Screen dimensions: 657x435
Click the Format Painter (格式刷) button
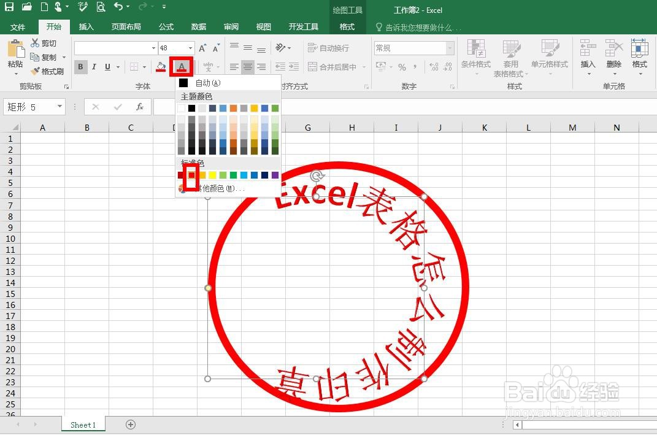(x=47, y=71)
